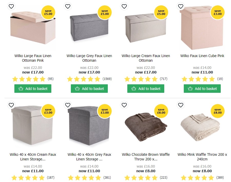Add the Faux Linen Cube Pink to basket
Viewport: 231px width, 182px height.
click(202, 88)
